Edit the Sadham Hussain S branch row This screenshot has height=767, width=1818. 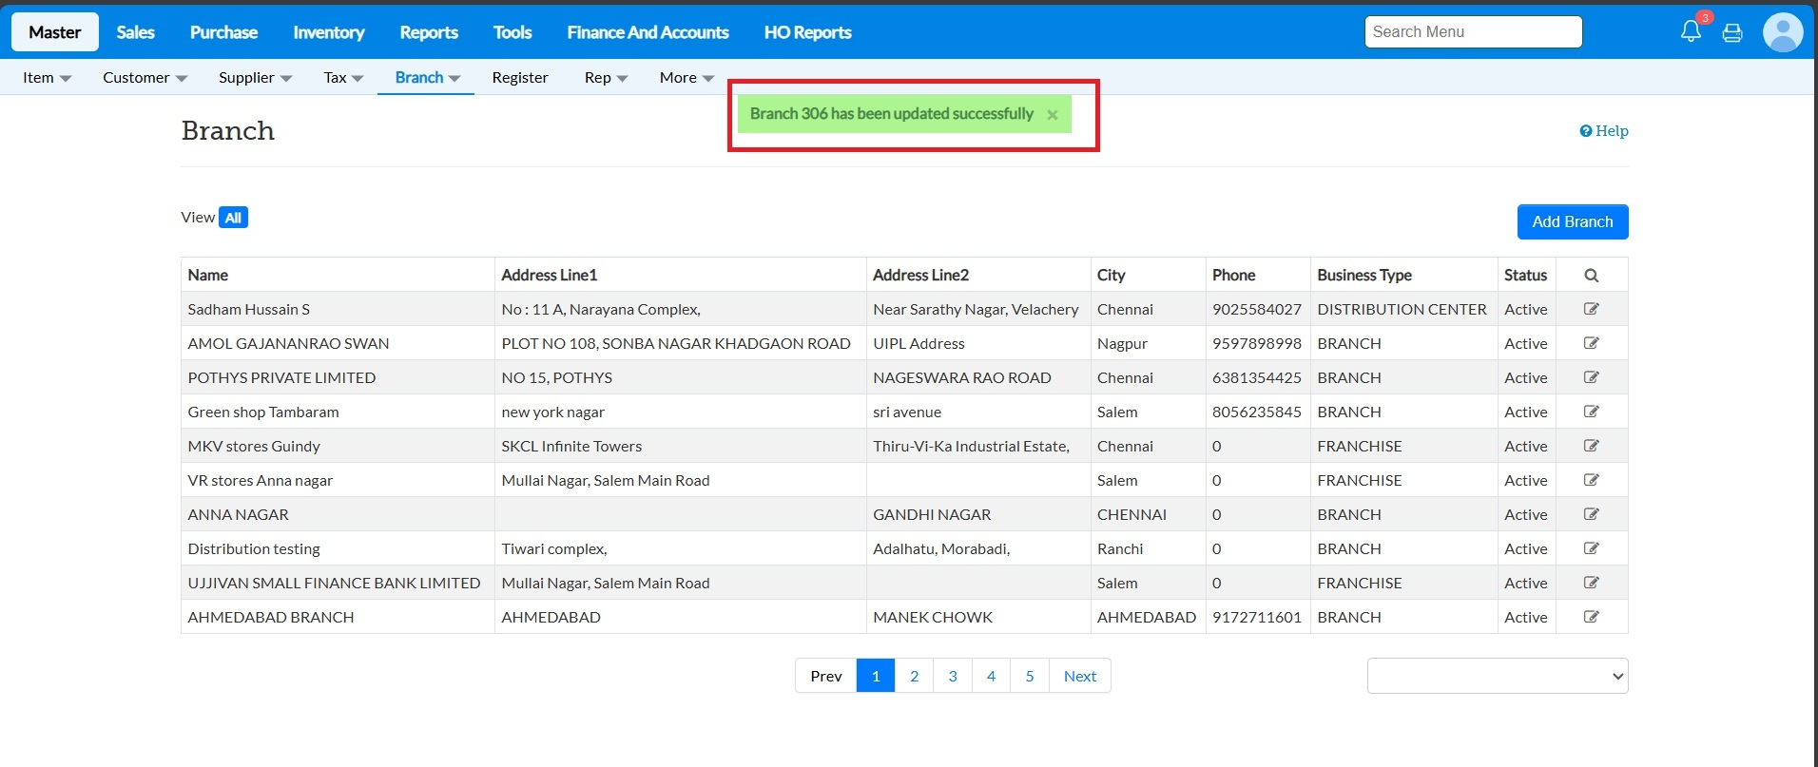1591,309
